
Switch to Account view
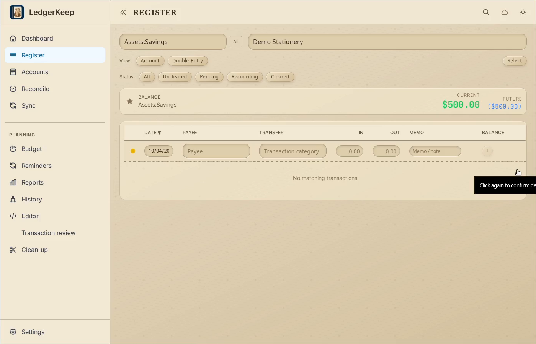coord(150,61)
